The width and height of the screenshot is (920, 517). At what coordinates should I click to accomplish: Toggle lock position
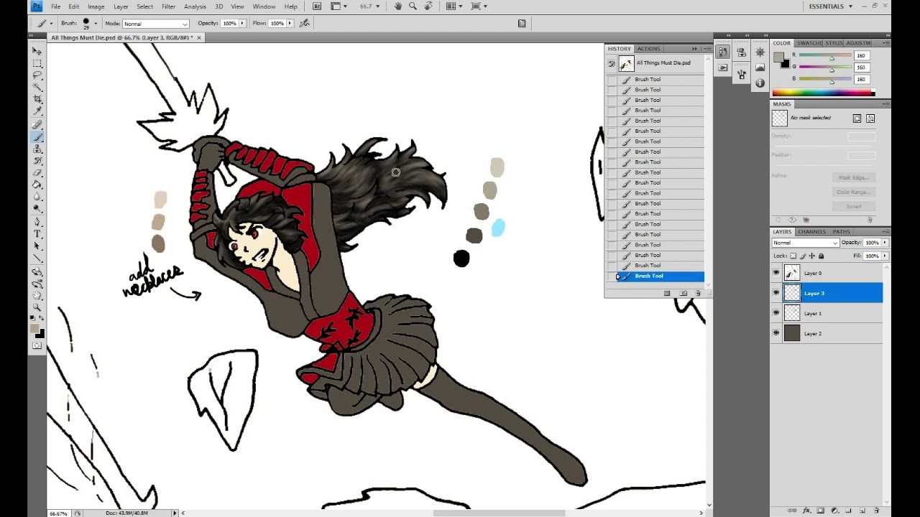pyautogui.click(x=812, y=256)
